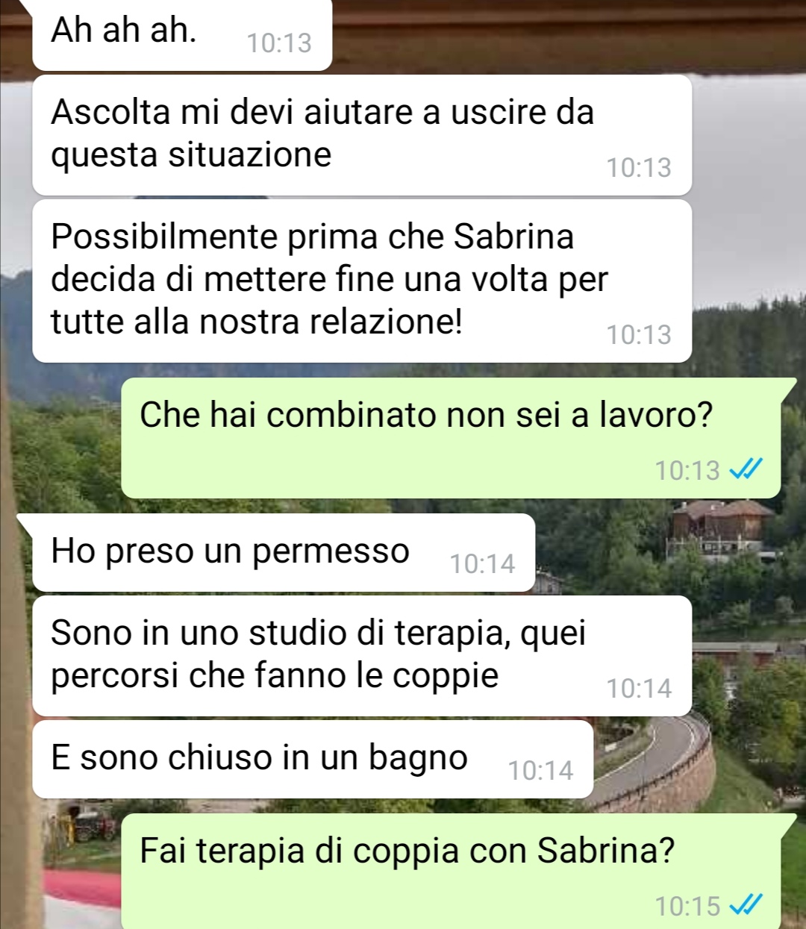
Task: Tap the 10:13 timestamp on 'questa situazione' message
Action: pyautogui.click(x=639, y=167)
